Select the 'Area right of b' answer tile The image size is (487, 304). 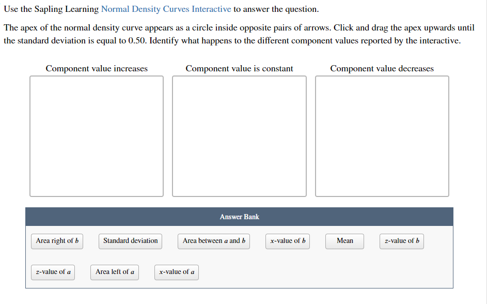point(57,241)
